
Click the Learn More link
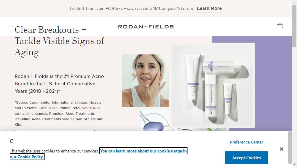[x=209, y=9]
